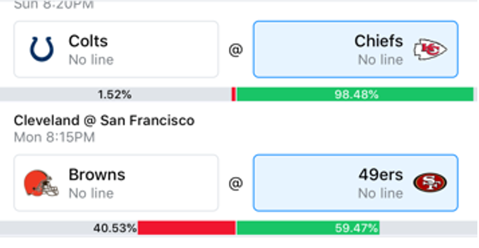The height and width of the screenshot is (248, 479).
Task: Click the Colts horseshoe logo
Action: click(x=42, y=49)
